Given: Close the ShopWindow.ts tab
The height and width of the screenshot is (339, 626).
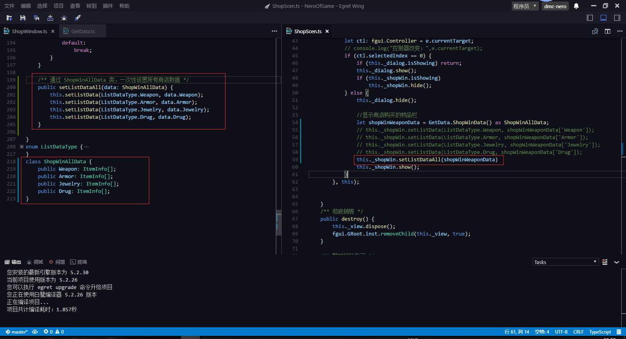Looking at the screenshot, I should [x=53, y=31].
